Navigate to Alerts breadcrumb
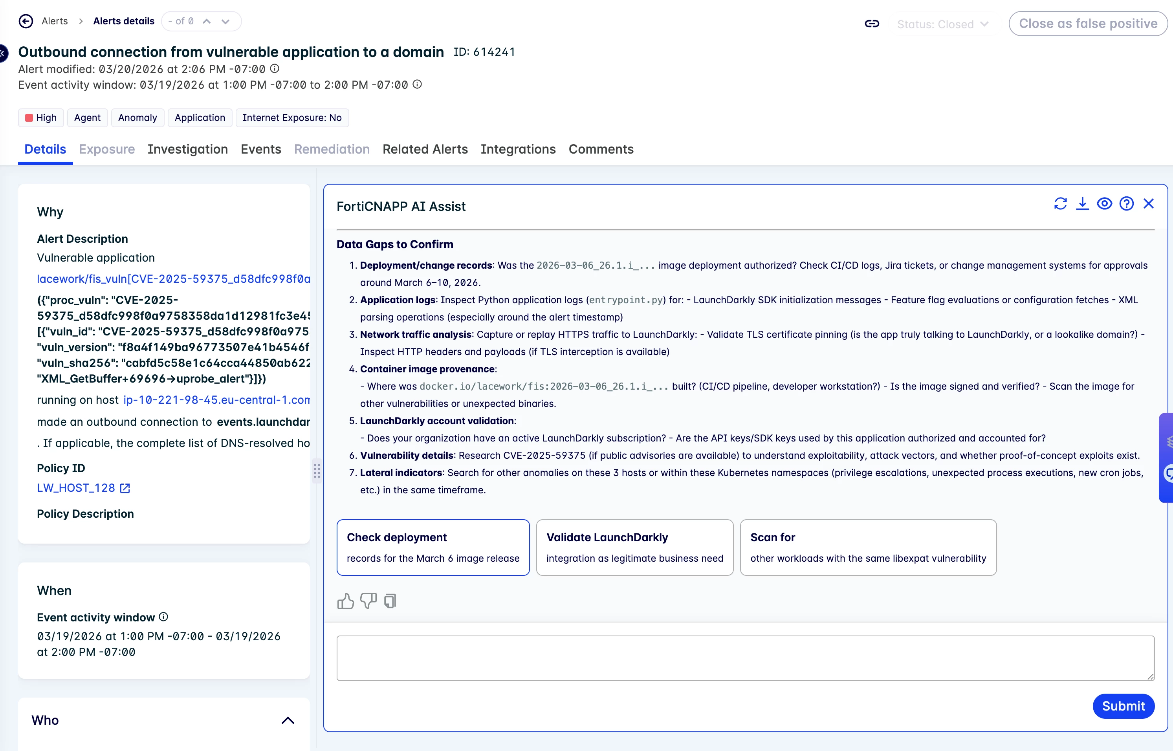Image resolution: width=1173 pixels, height=751 pixels. point(55,22)
